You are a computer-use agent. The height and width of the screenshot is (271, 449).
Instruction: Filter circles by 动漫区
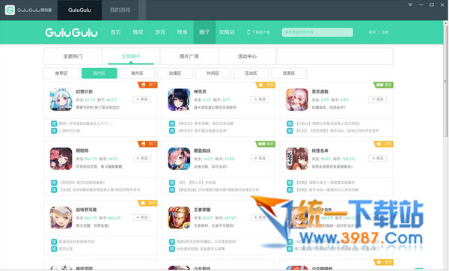tap(175, 73)
